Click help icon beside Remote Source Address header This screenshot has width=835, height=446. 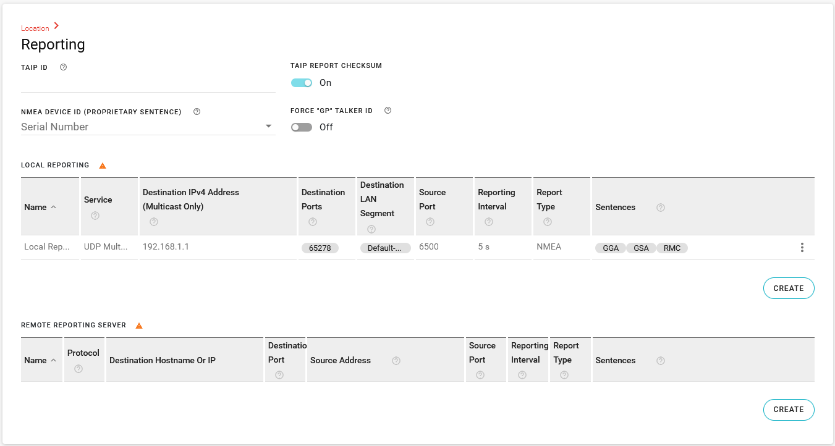click(x=396, y=361)
